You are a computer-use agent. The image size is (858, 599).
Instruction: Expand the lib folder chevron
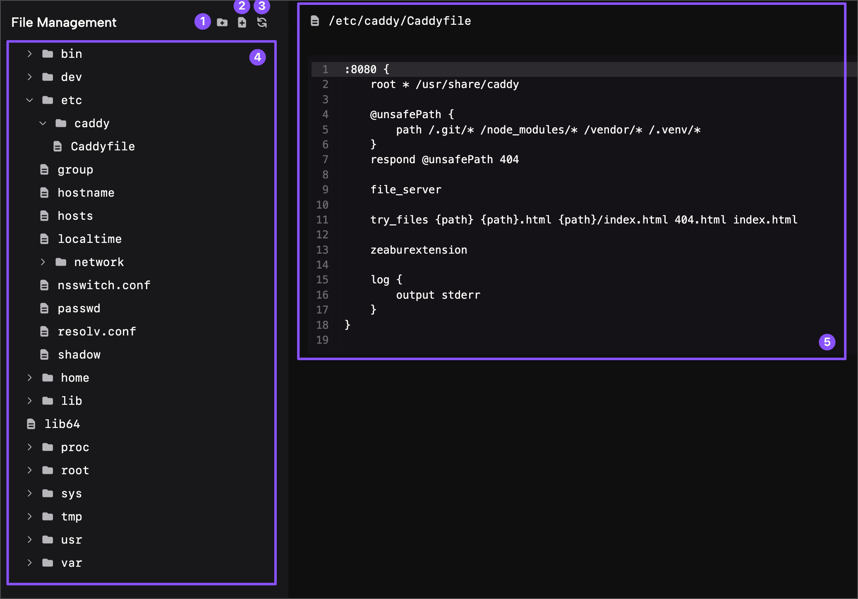click(29, 401)
